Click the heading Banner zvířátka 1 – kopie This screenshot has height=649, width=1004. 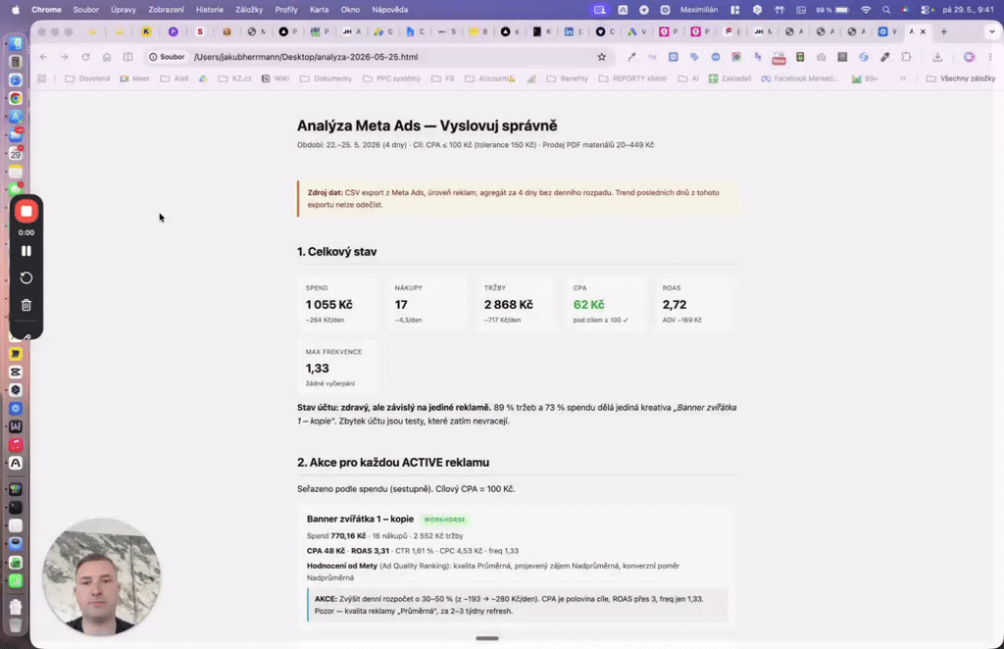coord(360,519)
